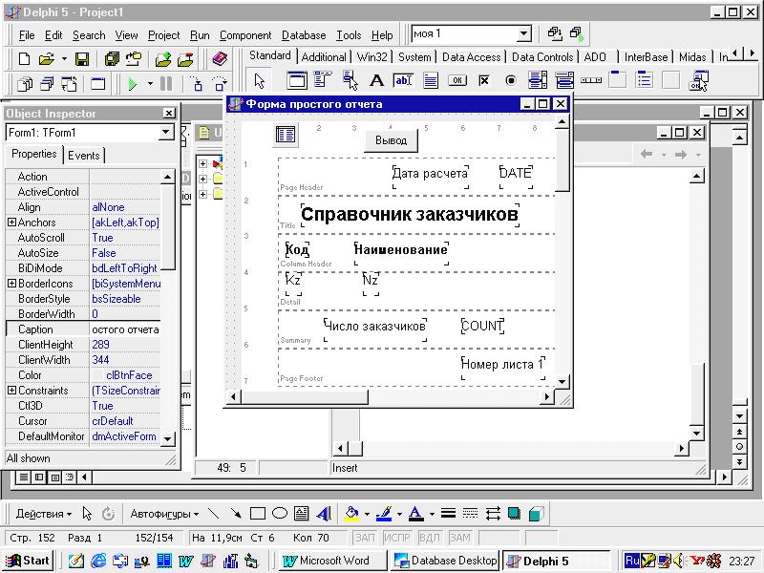
Task: Click the line color brush tool
Action: pos(385,514)
